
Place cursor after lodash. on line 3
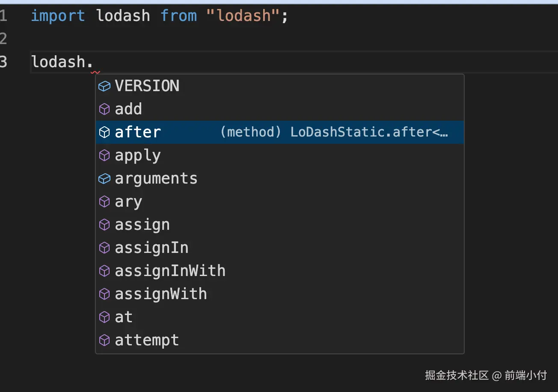pyautogui.click(x=94, y=62)
